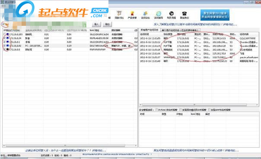261x159 pixels.
Task: Click the access log horizontal scrollbar
Action: pyautogui.click(x=194, y=105)
